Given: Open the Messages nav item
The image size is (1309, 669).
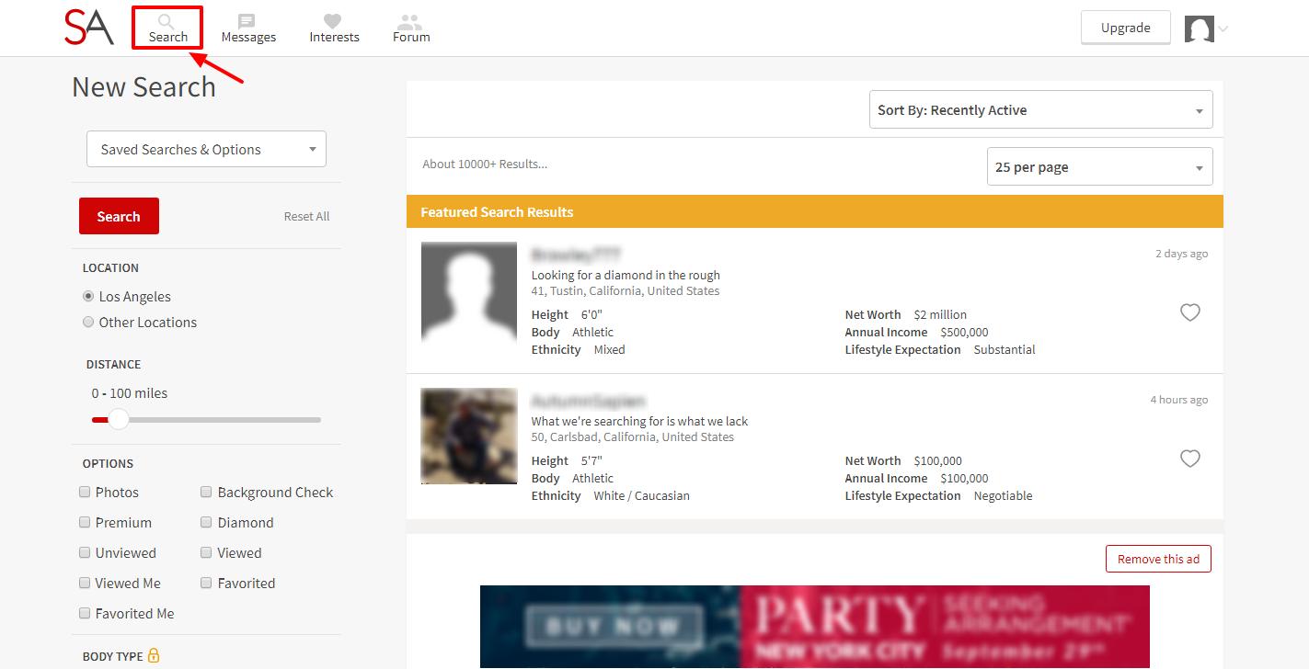Looking at the screenshot, I should click(x=248, y=28).
